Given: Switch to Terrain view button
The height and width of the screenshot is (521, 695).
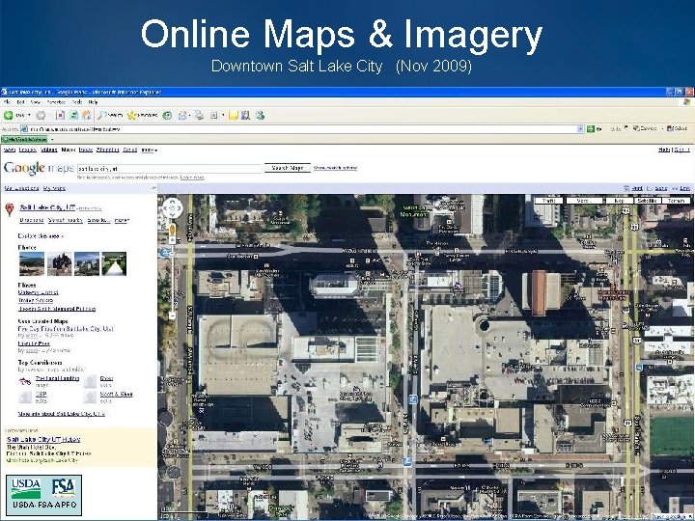Looking at the screenshot, I should pyautogui.click(x=676, y=201).
